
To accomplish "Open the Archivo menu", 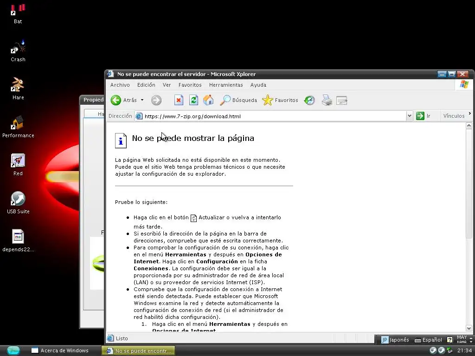I will [120, 85].
